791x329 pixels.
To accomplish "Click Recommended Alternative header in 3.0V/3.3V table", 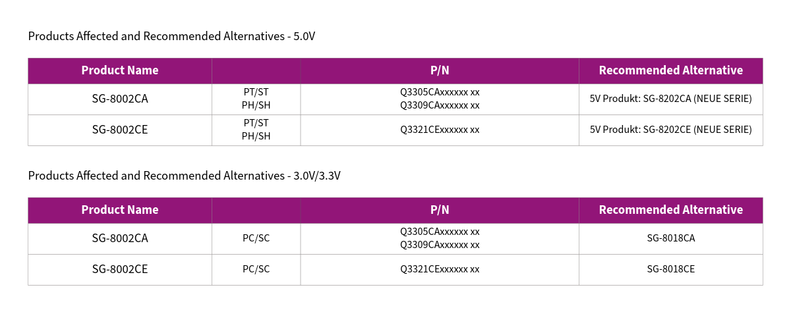I will [x=670, y=210].
